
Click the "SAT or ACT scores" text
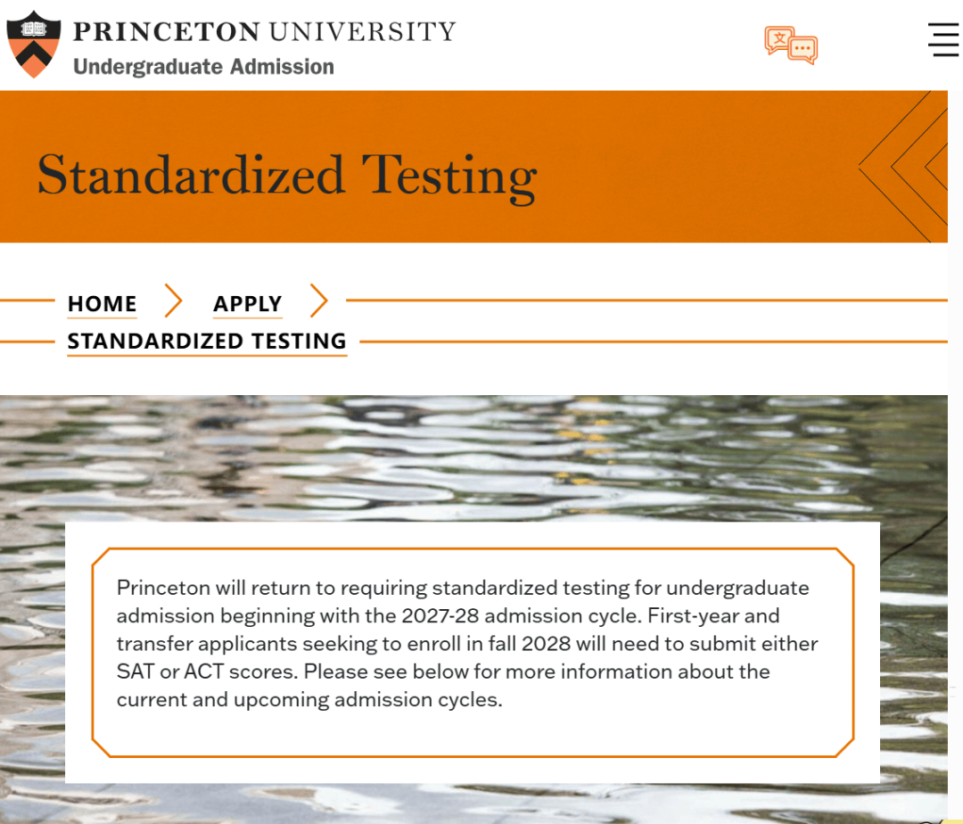pyautogui.click(x=207, y=672)
